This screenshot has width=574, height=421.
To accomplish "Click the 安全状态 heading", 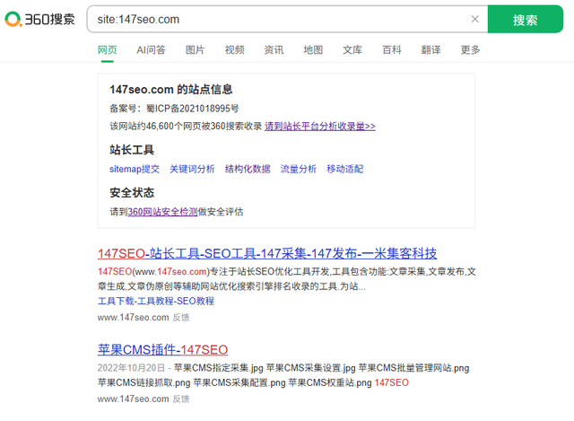I will coord(132,193).
